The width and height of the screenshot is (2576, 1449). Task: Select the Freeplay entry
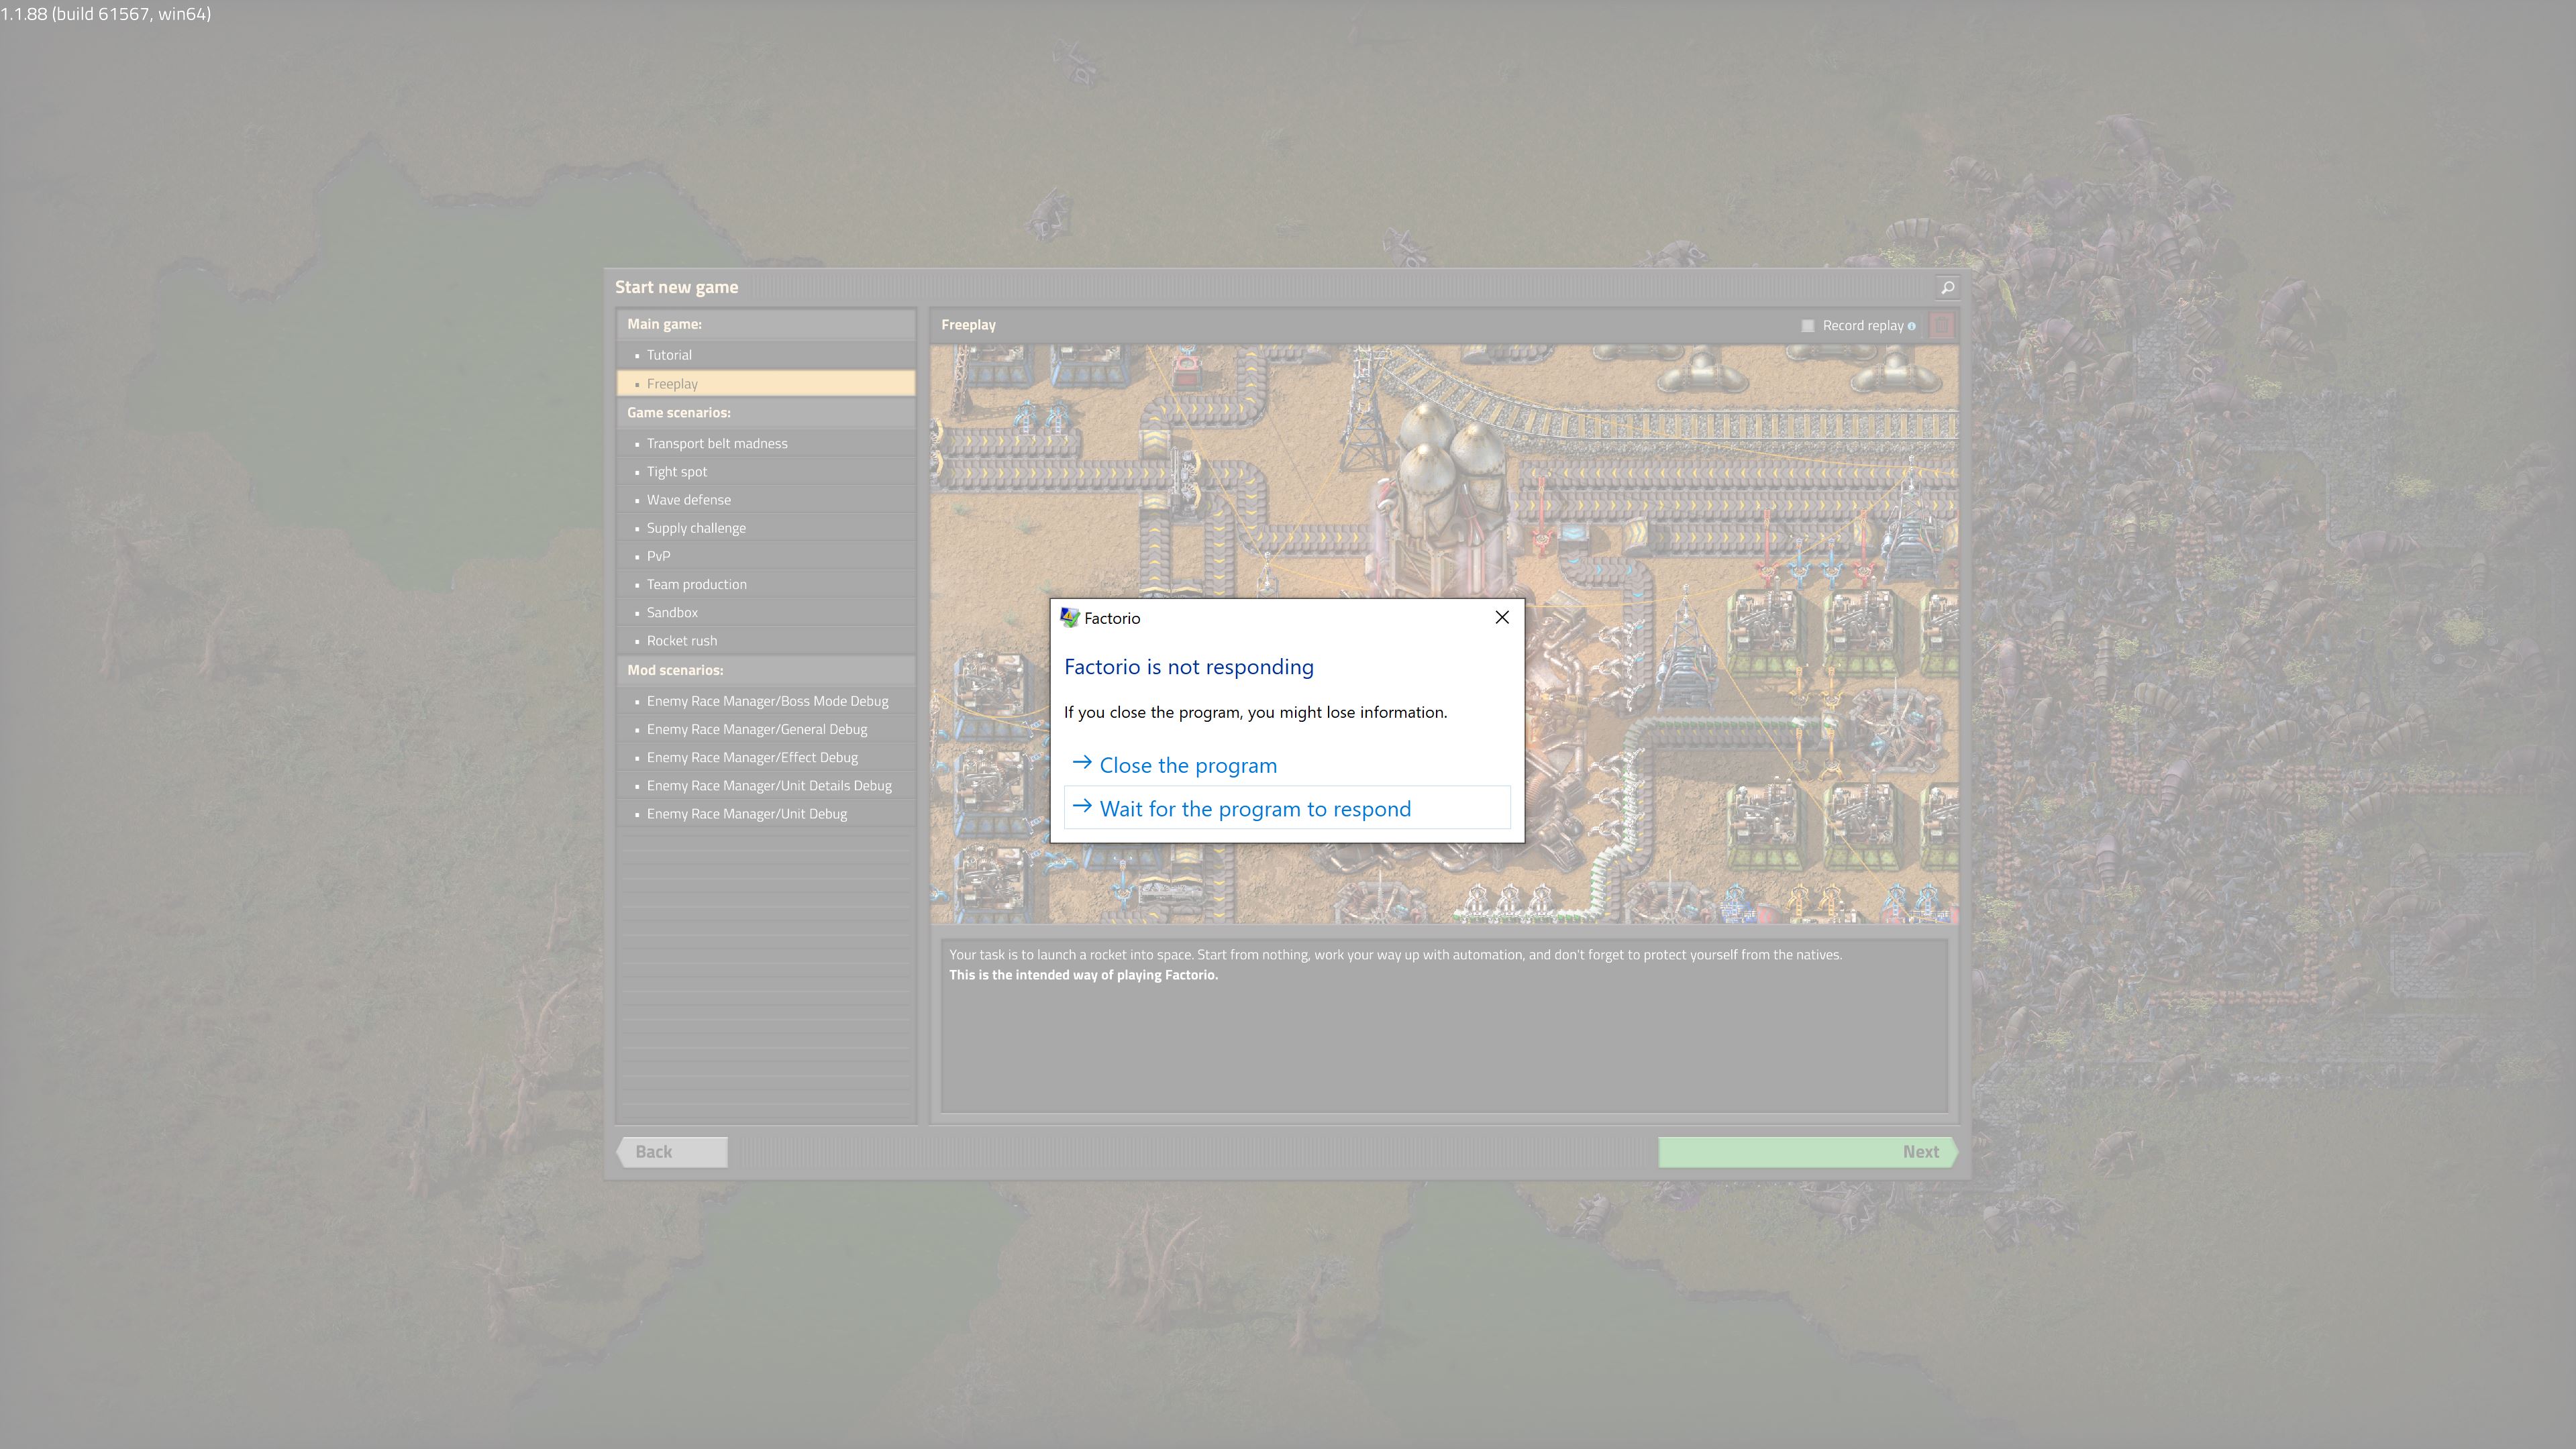click(x=766, y=384)
